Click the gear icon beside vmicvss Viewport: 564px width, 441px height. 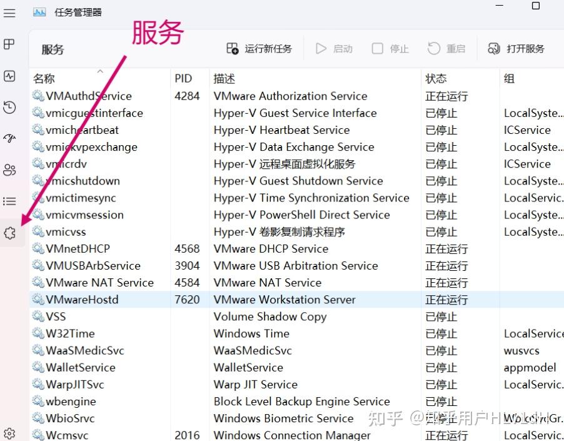point(38,231)
